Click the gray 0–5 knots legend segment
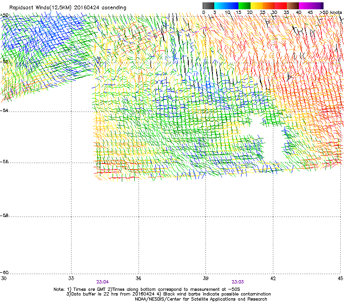The height and width of the screenshot is (302, 344). 208,6
